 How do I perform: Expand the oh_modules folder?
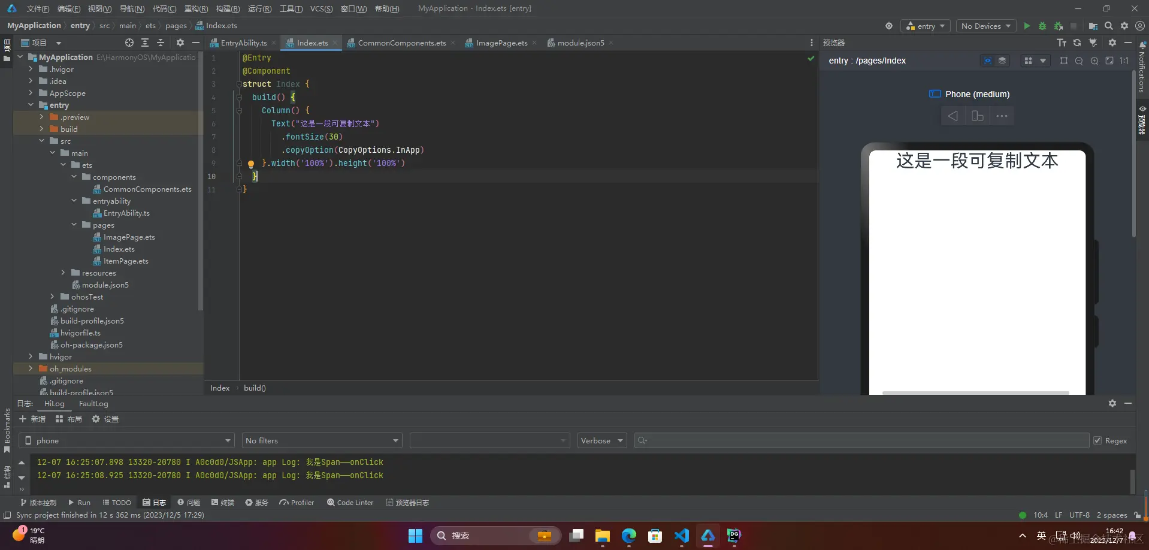[31, 368]
